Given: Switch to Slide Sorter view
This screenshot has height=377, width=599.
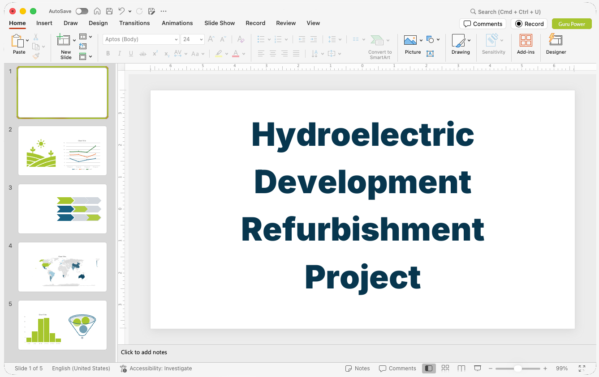Looking at the screenshot, I should [445, 369].
